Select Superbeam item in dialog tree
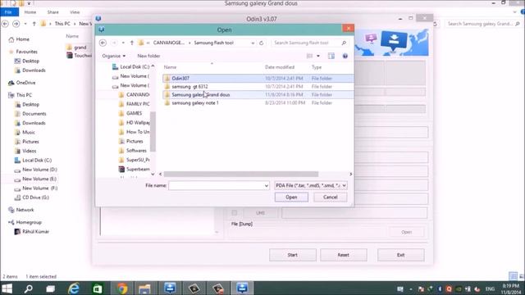This screenshot has width=525, height=295. click(x=135, y=170)
